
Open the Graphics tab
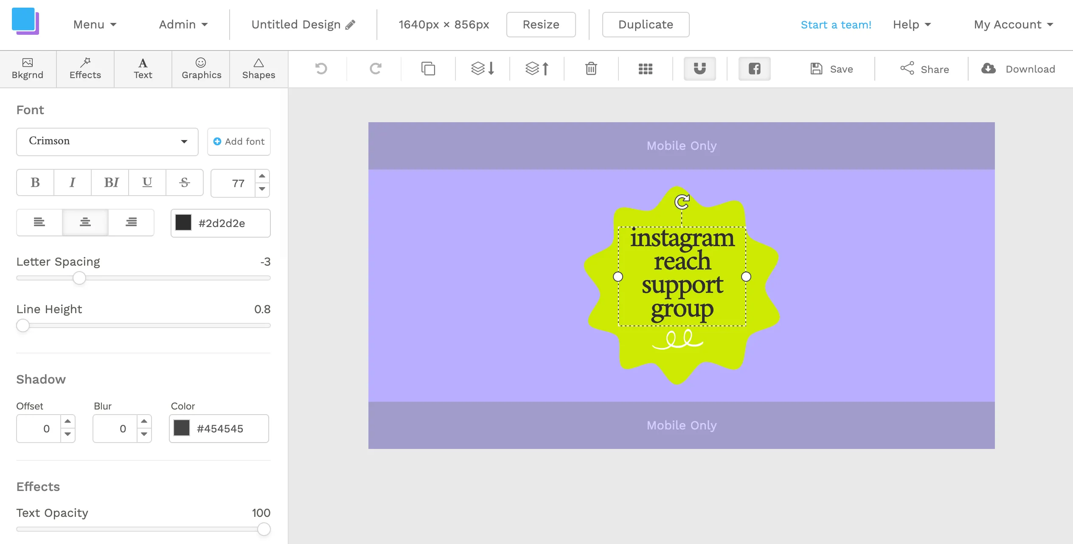click(201, 69)
